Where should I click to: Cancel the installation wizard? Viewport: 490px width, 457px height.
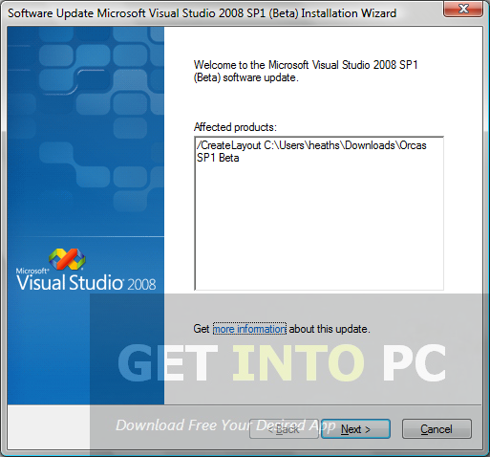437,429
